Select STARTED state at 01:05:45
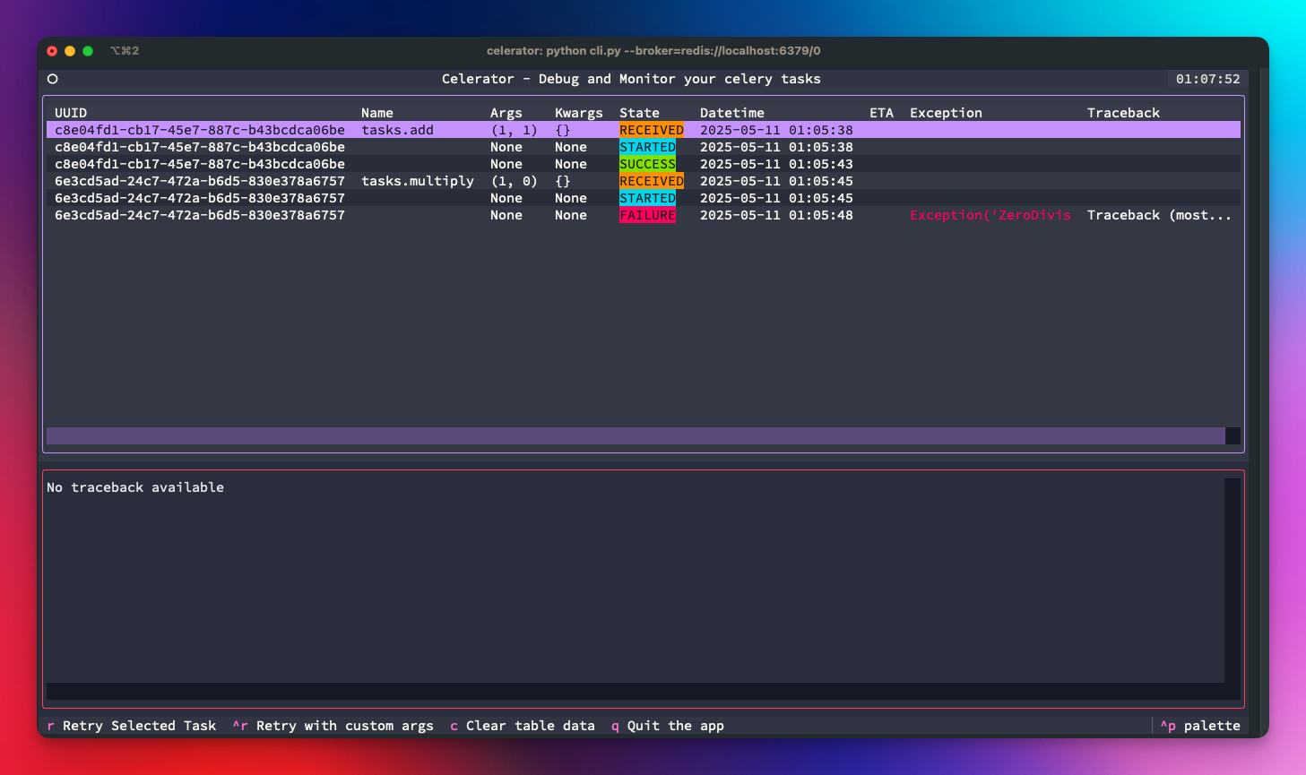The height and width of the screenshot is (775, 1306). point(647,198)
